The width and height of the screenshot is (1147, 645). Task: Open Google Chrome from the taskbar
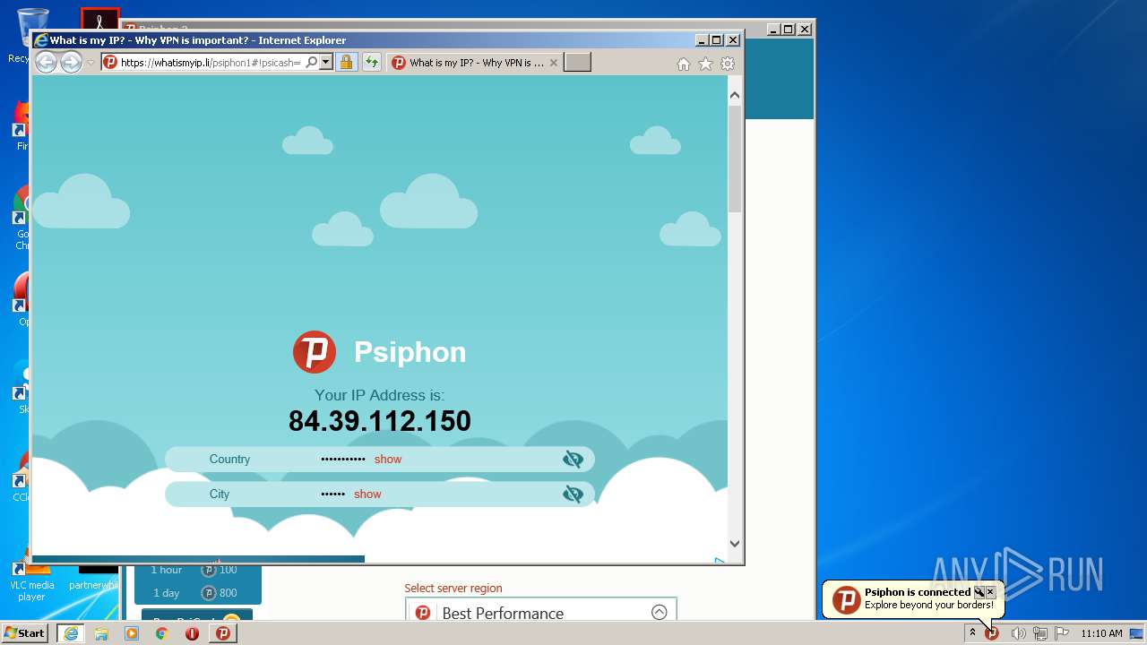pos(162,633)
